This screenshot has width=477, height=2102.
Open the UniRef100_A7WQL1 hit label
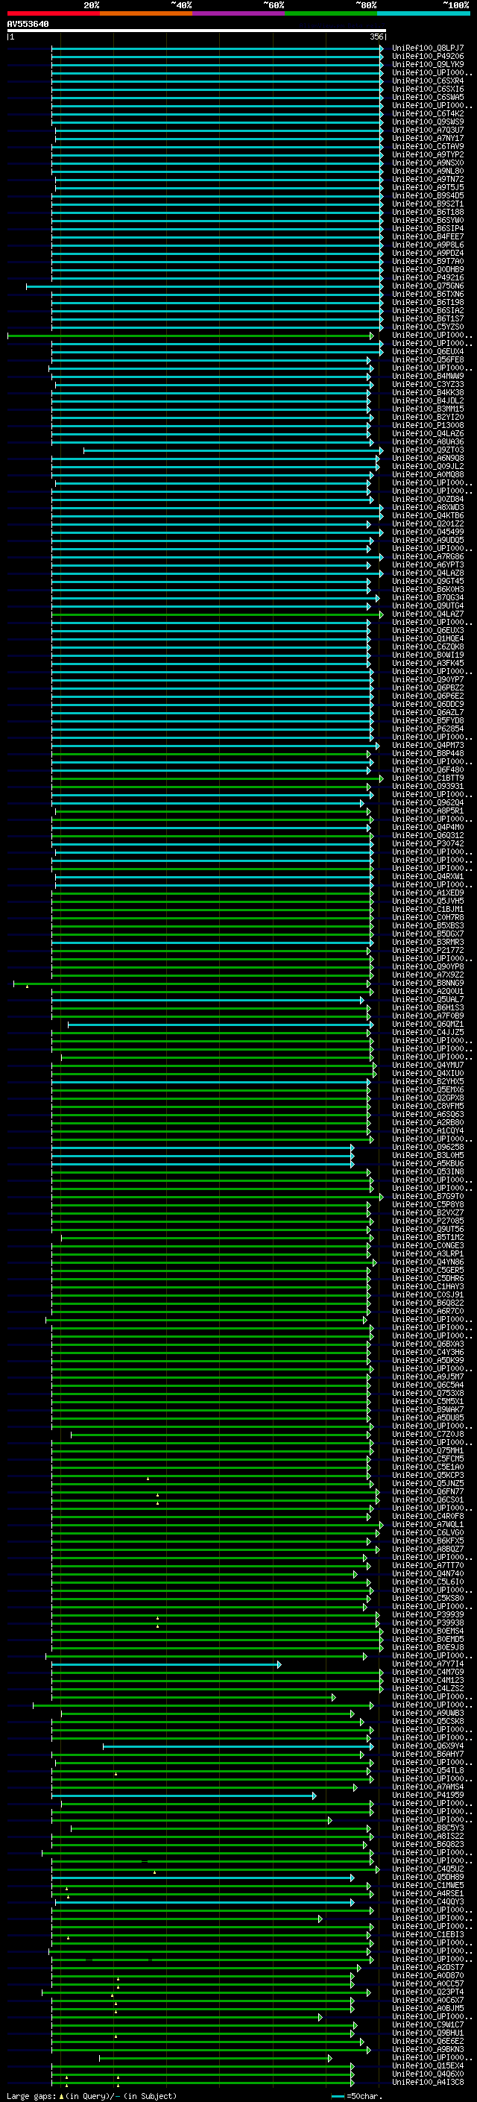[428, 1524]
